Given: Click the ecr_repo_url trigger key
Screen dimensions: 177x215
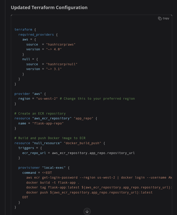Looking at the screenshot, I should (x=34, y=153).
